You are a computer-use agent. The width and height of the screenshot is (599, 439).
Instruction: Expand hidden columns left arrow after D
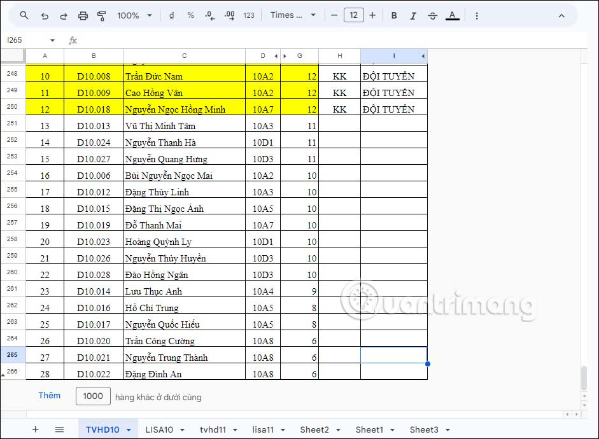point(276,56)
